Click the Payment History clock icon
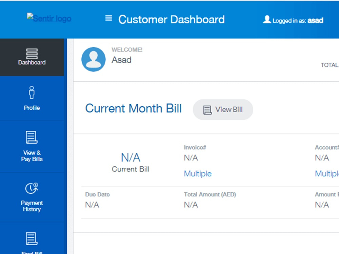The height and width of the screenshot is (254, 339). 32,188
